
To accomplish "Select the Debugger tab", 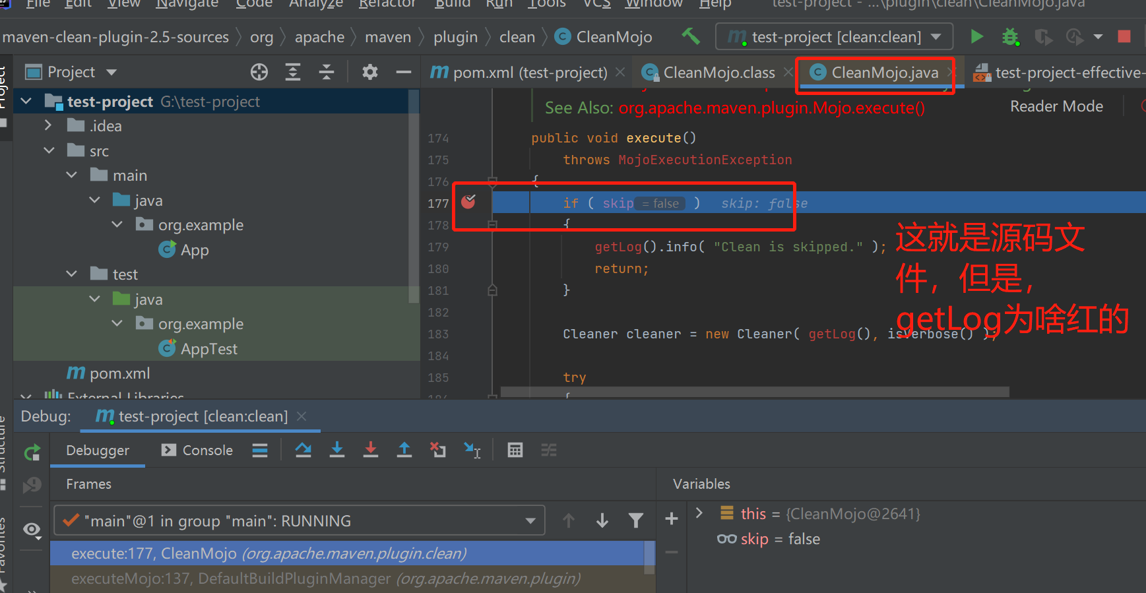I will 98,450.
